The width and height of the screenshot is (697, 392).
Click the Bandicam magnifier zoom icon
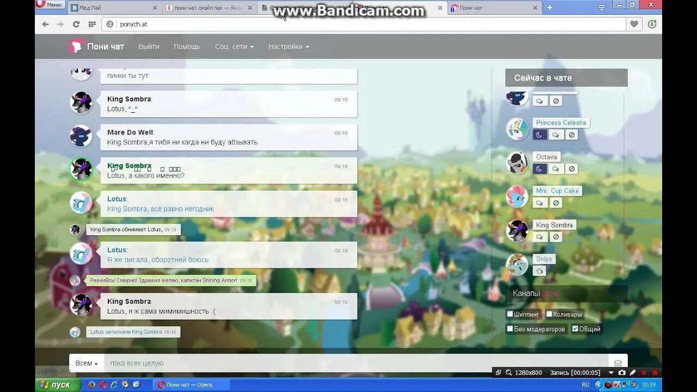tap(509, 372)
